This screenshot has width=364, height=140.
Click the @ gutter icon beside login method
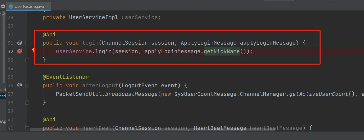19,43
